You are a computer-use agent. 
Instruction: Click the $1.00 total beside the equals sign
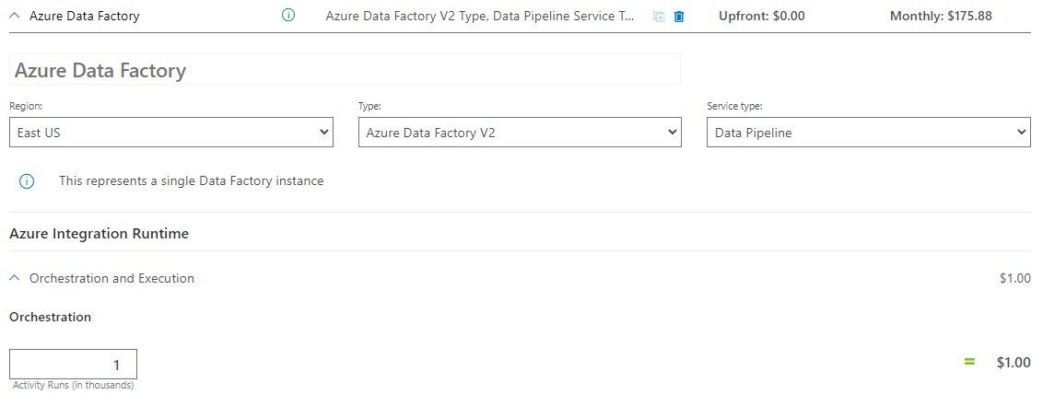pyautogui.click(x=1014, y=363)
